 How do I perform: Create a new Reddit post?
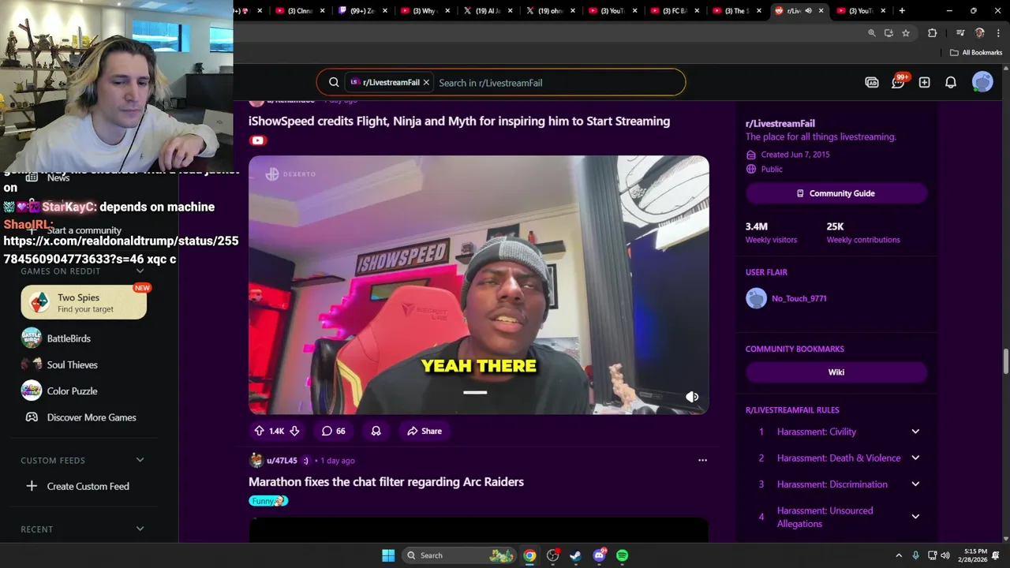[924, 82]
